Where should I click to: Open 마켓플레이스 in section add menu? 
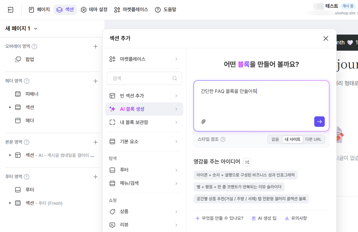[144, 59]
